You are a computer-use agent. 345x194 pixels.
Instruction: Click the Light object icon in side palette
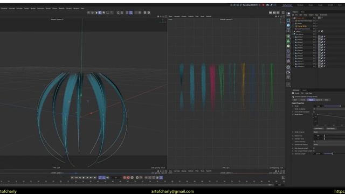click(x=288, y=77)
